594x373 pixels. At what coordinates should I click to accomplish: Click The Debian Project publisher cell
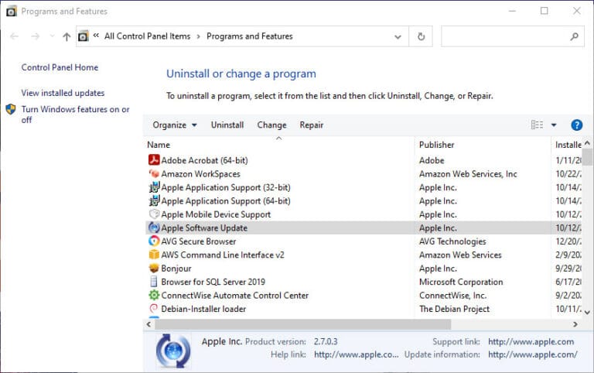(x=454, y=309)
